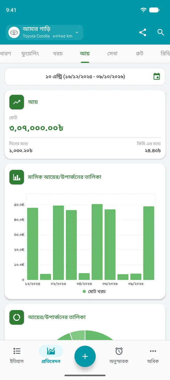Tap the last bar right of ০৯/২০২৬
Screen dimensions: 170x380
click(149, 243)
